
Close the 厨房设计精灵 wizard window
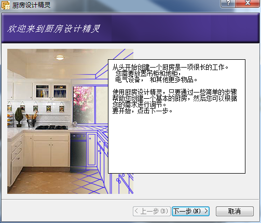(x=248, y=3)
